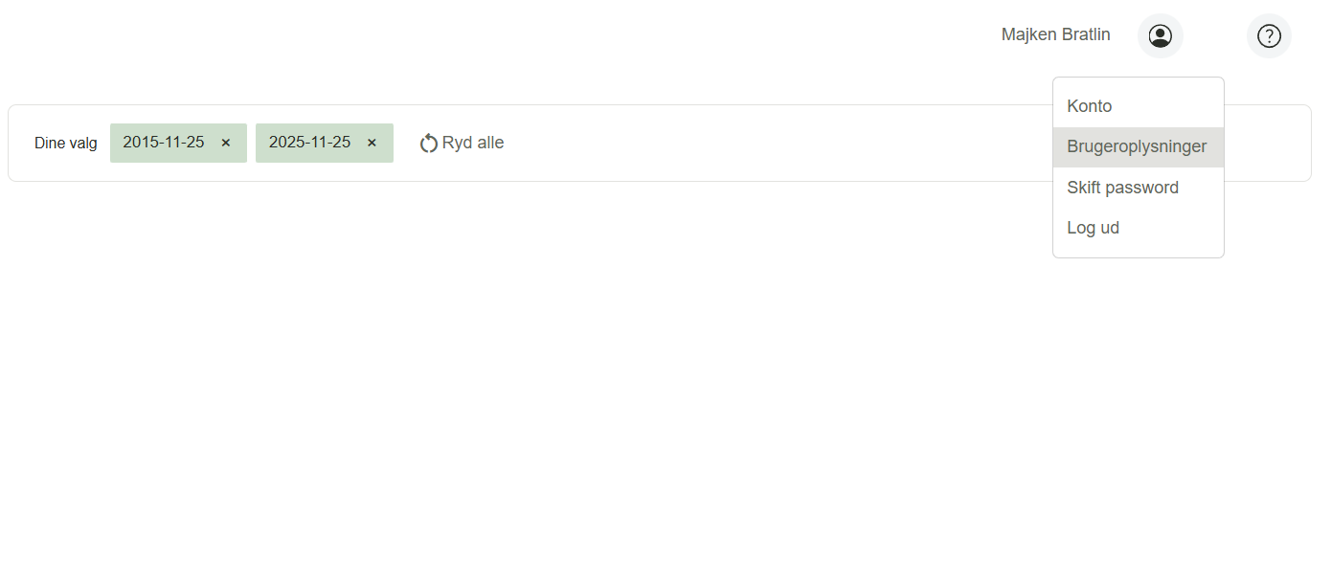Click the Dine valg label
Screen dimensions: 1331x579
click(x=66, y=144)
